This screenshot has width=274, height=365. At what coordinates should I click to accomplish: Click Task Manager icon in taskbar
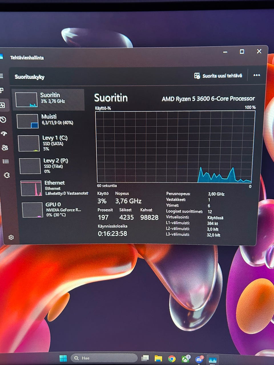coord(213,360)
